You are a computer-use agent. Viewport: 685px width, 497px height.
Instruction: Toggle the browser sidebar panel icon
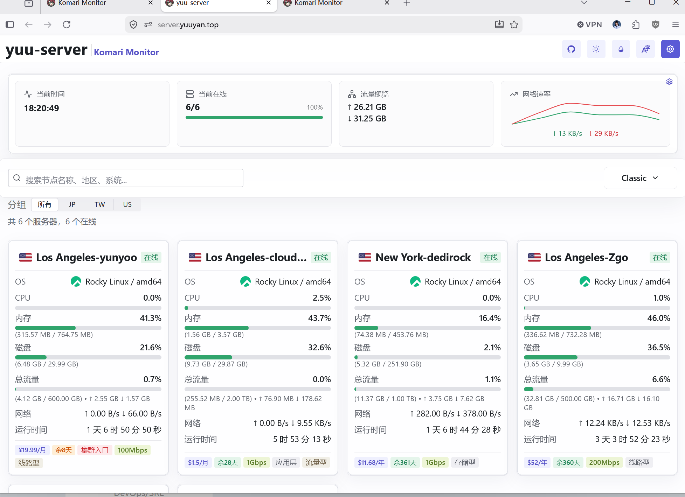[10, 24]
